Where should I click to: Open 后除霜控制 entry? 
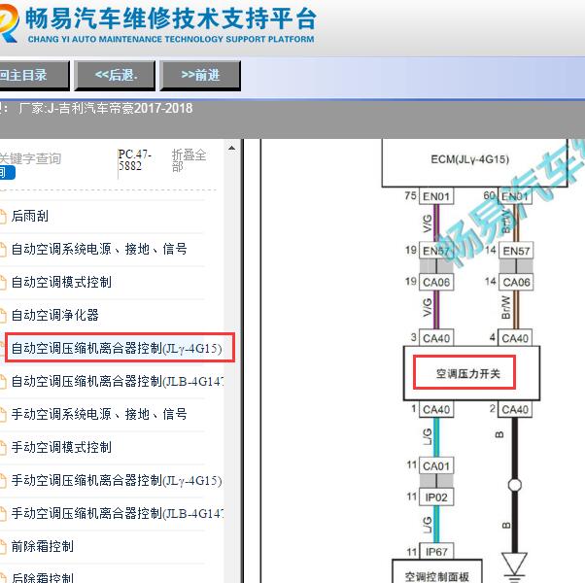42,577
